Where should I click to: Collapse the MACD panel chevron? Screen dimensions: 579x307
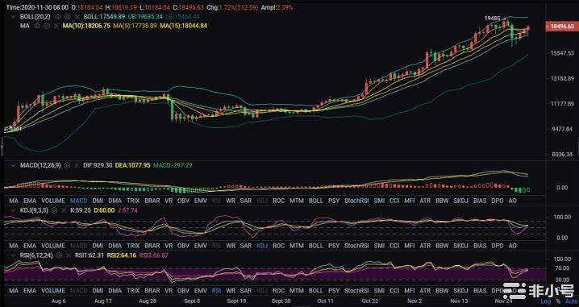[x=14, y=166]
